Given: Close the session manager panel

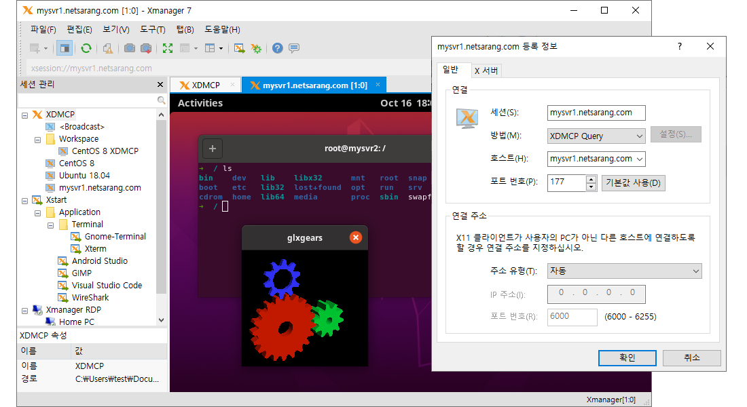Looking at the screenshot, I should click(x=160, y=85).
